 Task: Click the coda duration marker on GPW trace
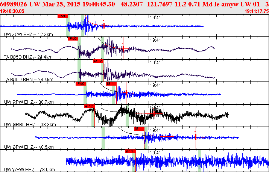[196, 137]
